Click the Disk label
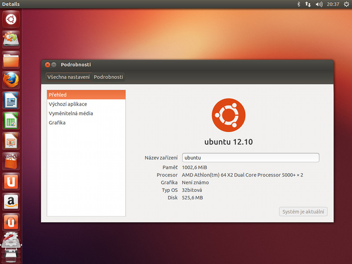The width and height of the screenshot is (352, 264). [x=172, y=198]
